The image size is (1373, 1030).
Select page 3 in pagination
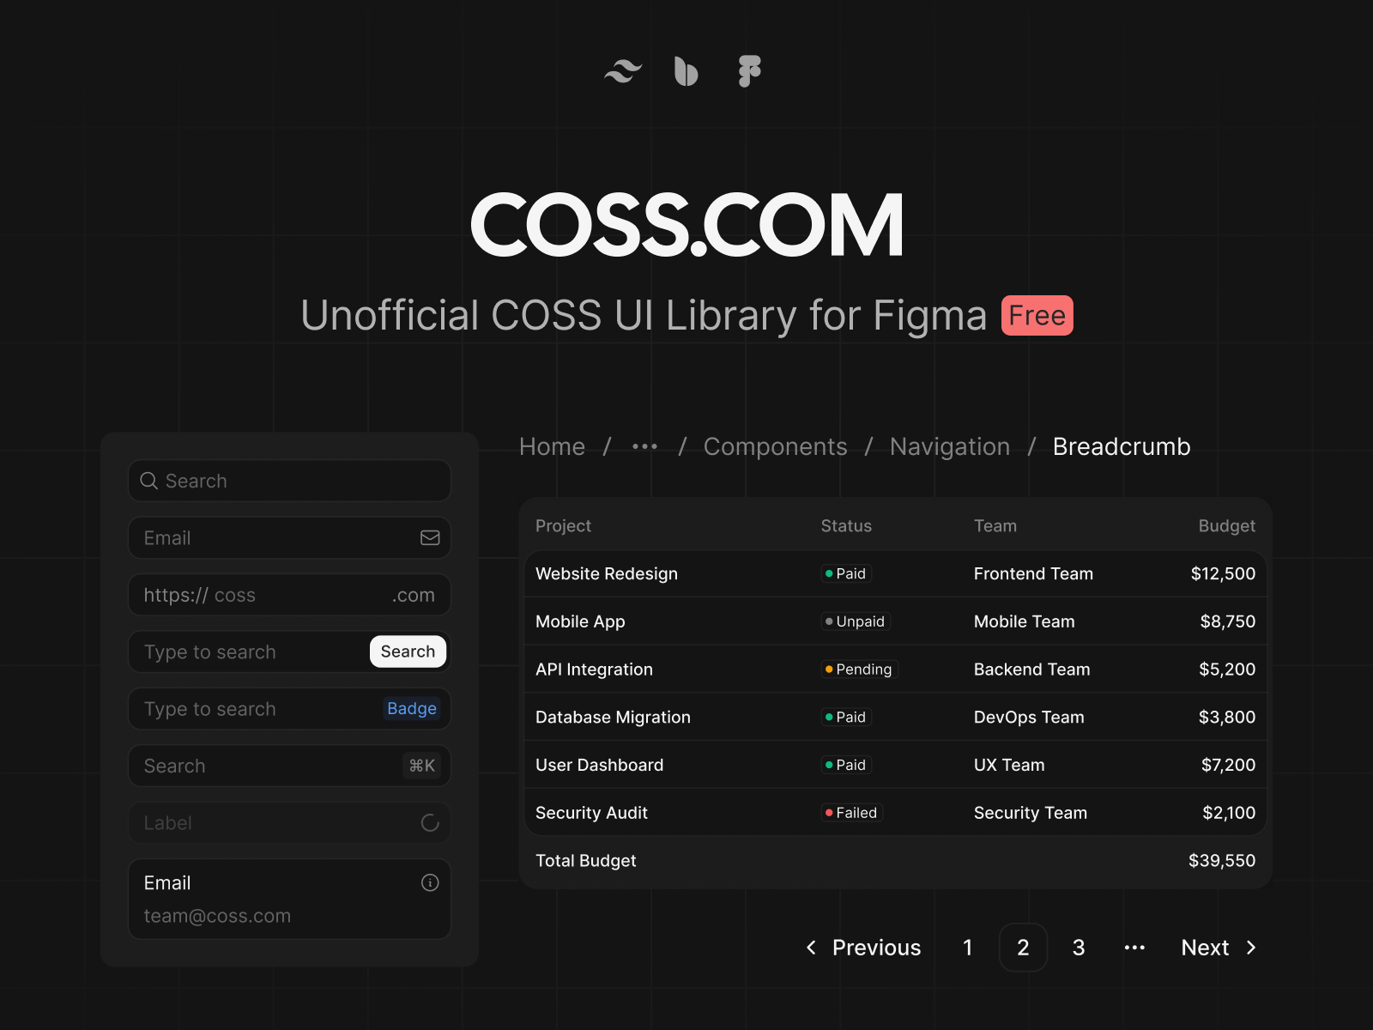pos(1079,948)
